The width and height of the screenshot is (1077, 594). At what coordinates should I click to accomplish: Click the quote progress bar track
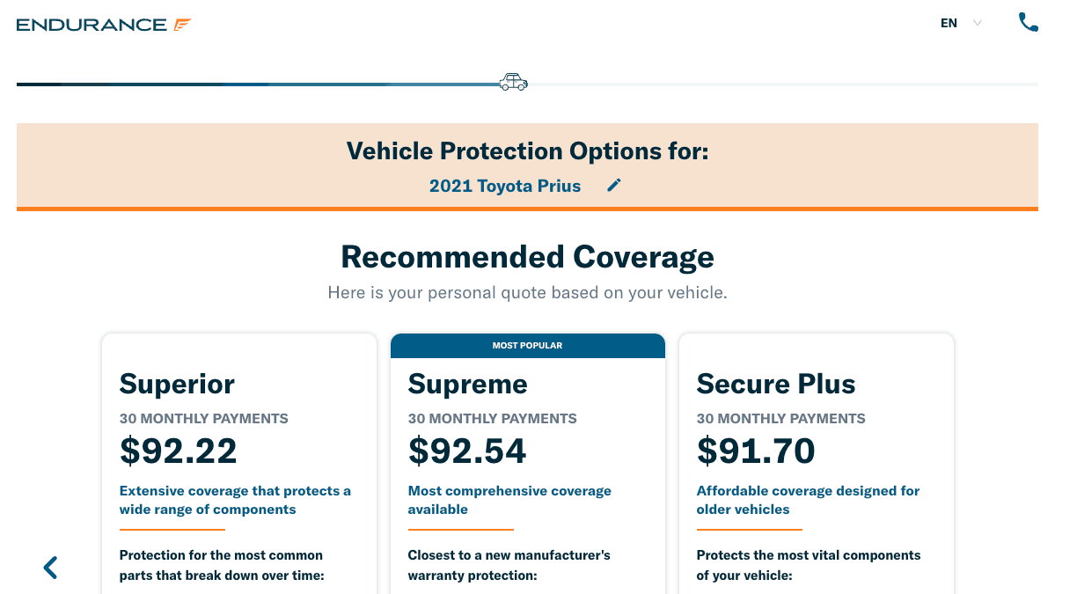[x=774, y=84]
